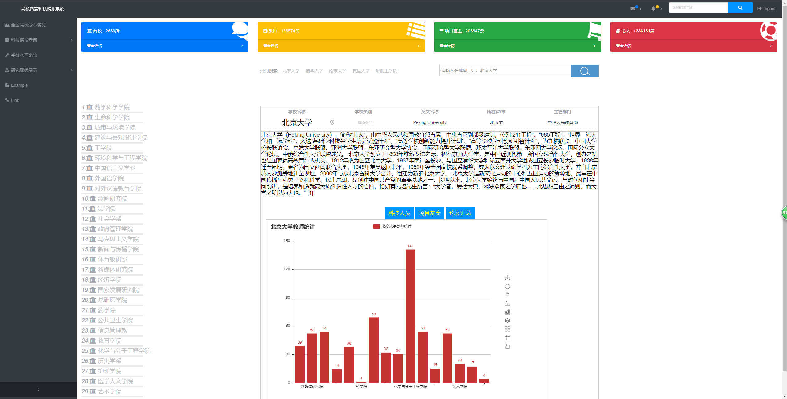Click the chart area zoom icon
Screen dimensions: 787x399
click(507, 338)
